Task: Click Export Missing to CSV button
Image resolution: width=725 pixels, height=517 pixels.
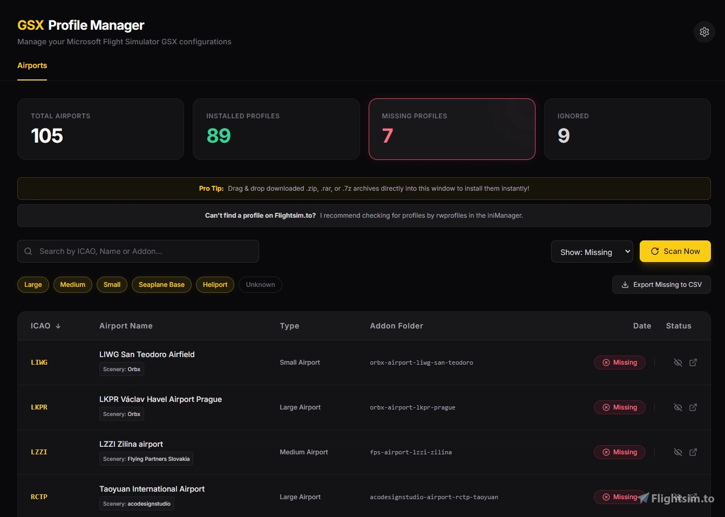Action: coord(661,285)
